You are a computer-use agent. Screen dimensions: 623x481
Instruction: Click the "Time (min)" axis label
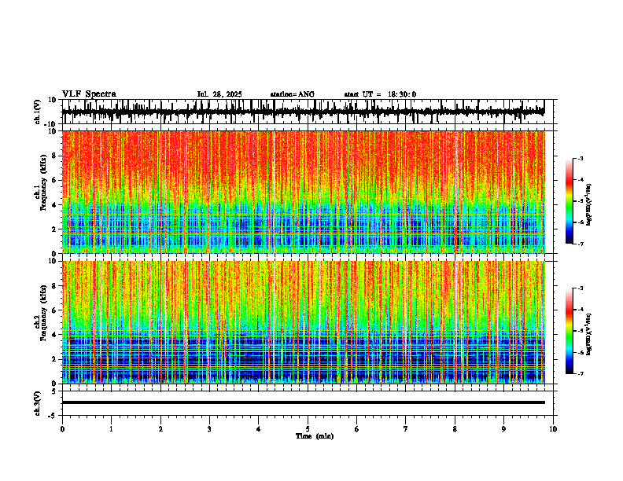[x=315, y=436]
